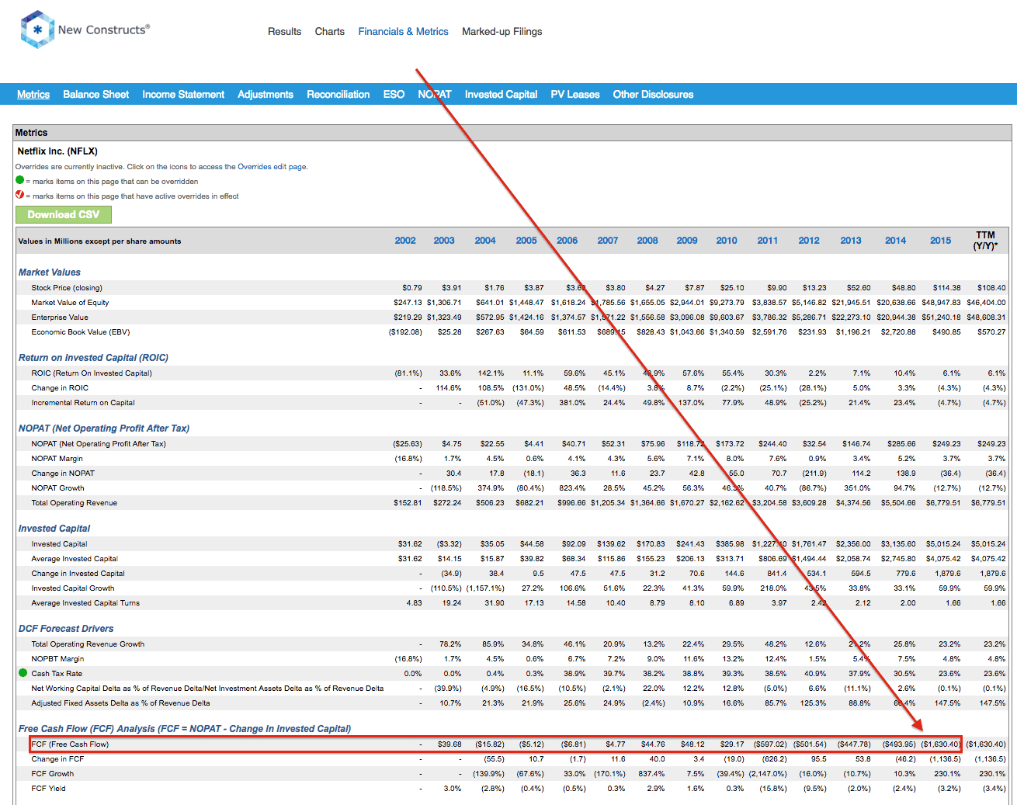The height and width of the screenshot is (805, 1017).
Task: Switch to the Balance Sheet tab
Action: click(95, 95)
